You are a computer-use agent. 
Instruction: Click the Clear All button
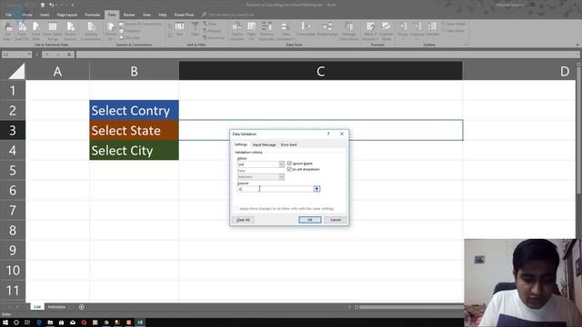pyautogui.click(x=243, y=220)
